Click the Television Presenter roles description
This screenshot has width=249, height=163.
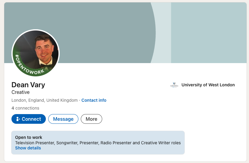(x=98, y=143)
